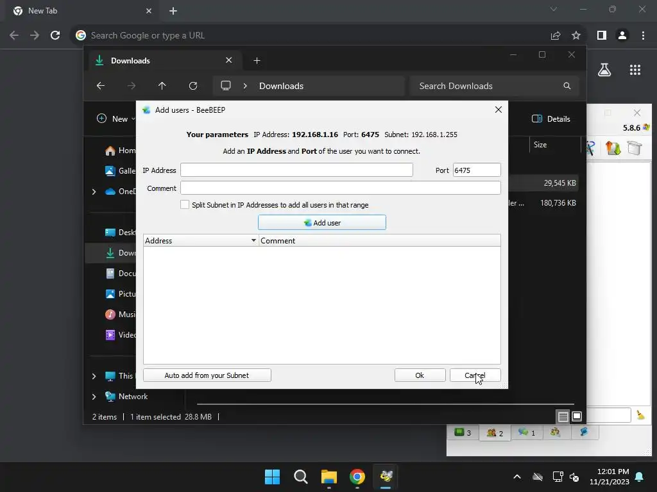Click Auto add from your Subnet

tap(207, 375)
